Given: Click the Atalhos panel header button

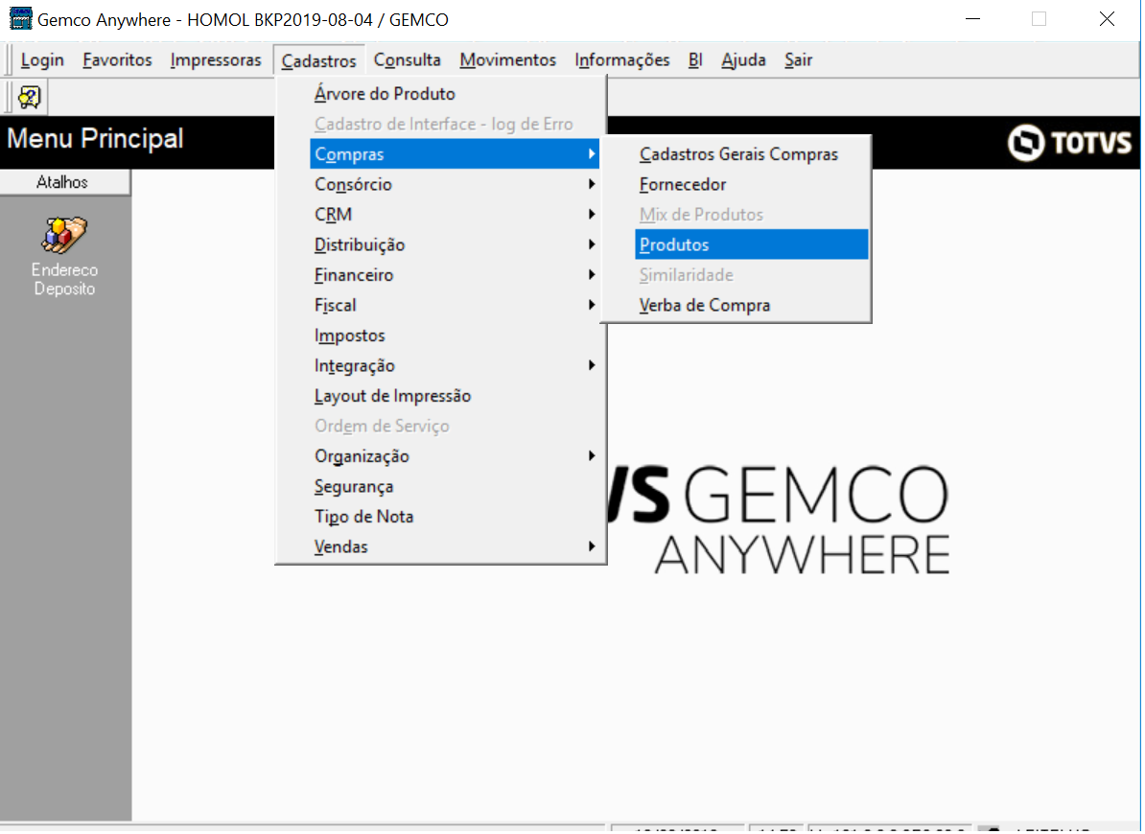Looking at the screenshot, I should point(65,182).
